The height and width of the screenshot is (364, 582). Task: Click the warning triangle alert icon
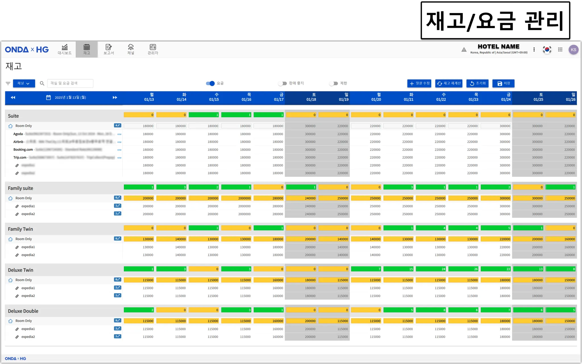coord(464,50)
